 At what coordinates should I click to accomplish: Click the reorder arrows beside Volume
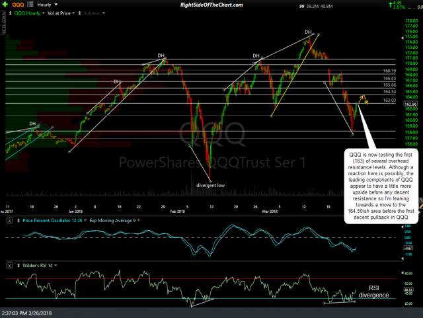[x=79, y=13]
